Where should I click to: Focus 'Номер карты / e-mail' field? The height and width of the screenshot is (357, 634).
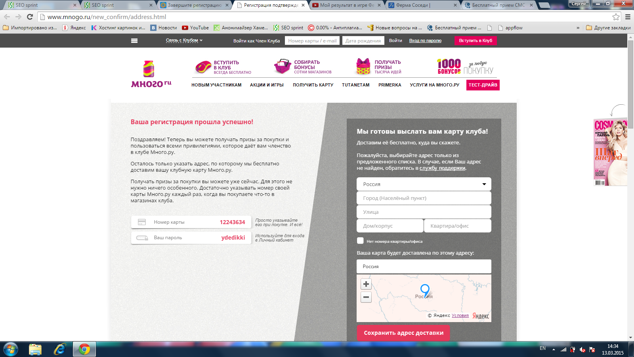(x=312, y=40)
